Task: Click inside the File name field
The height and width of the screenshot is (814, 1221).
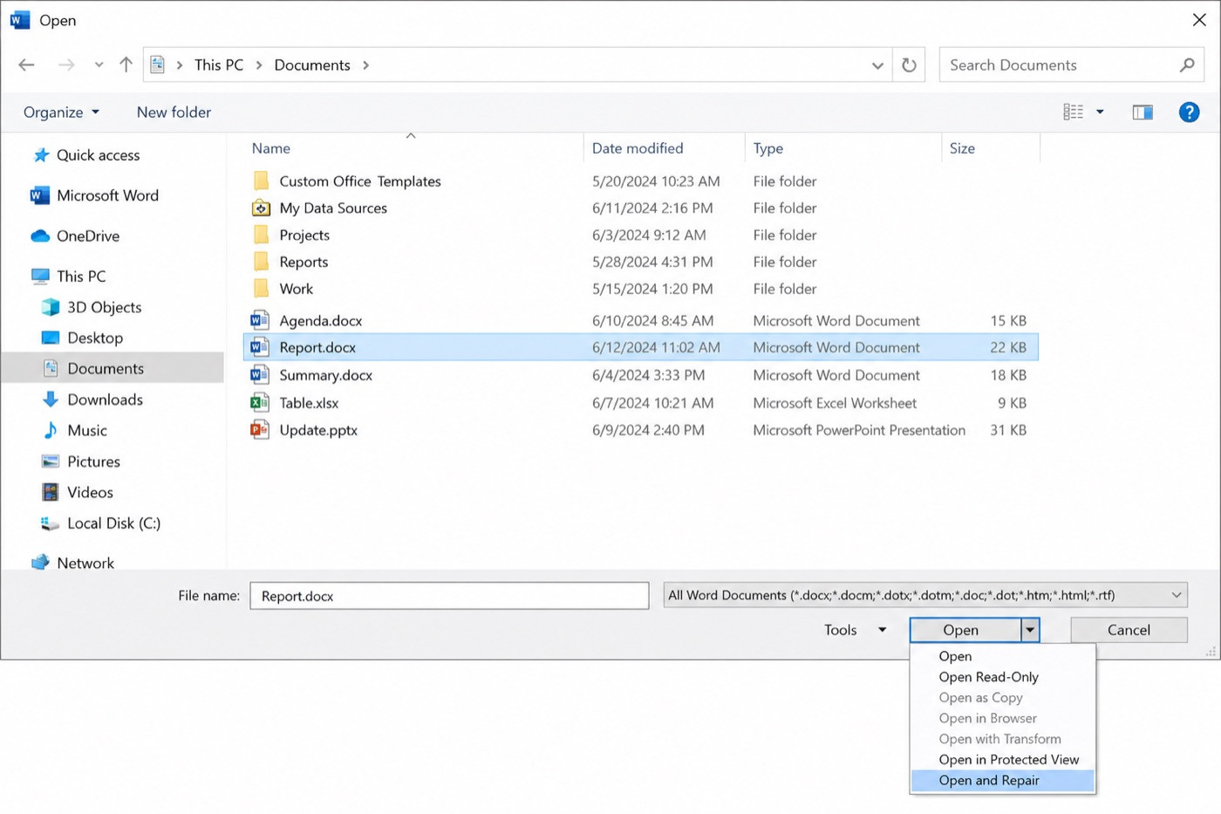Action: (449, 596)
